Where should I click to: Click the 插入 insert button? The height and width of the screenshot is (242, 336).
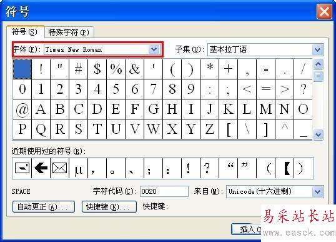247,229
